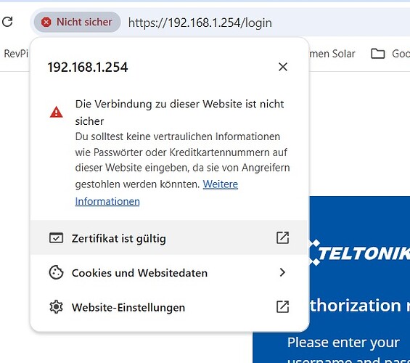Viewport: 410px width, 363px height.
Task: Click the red warning triangle icon
Action: (x=56, y=113)
